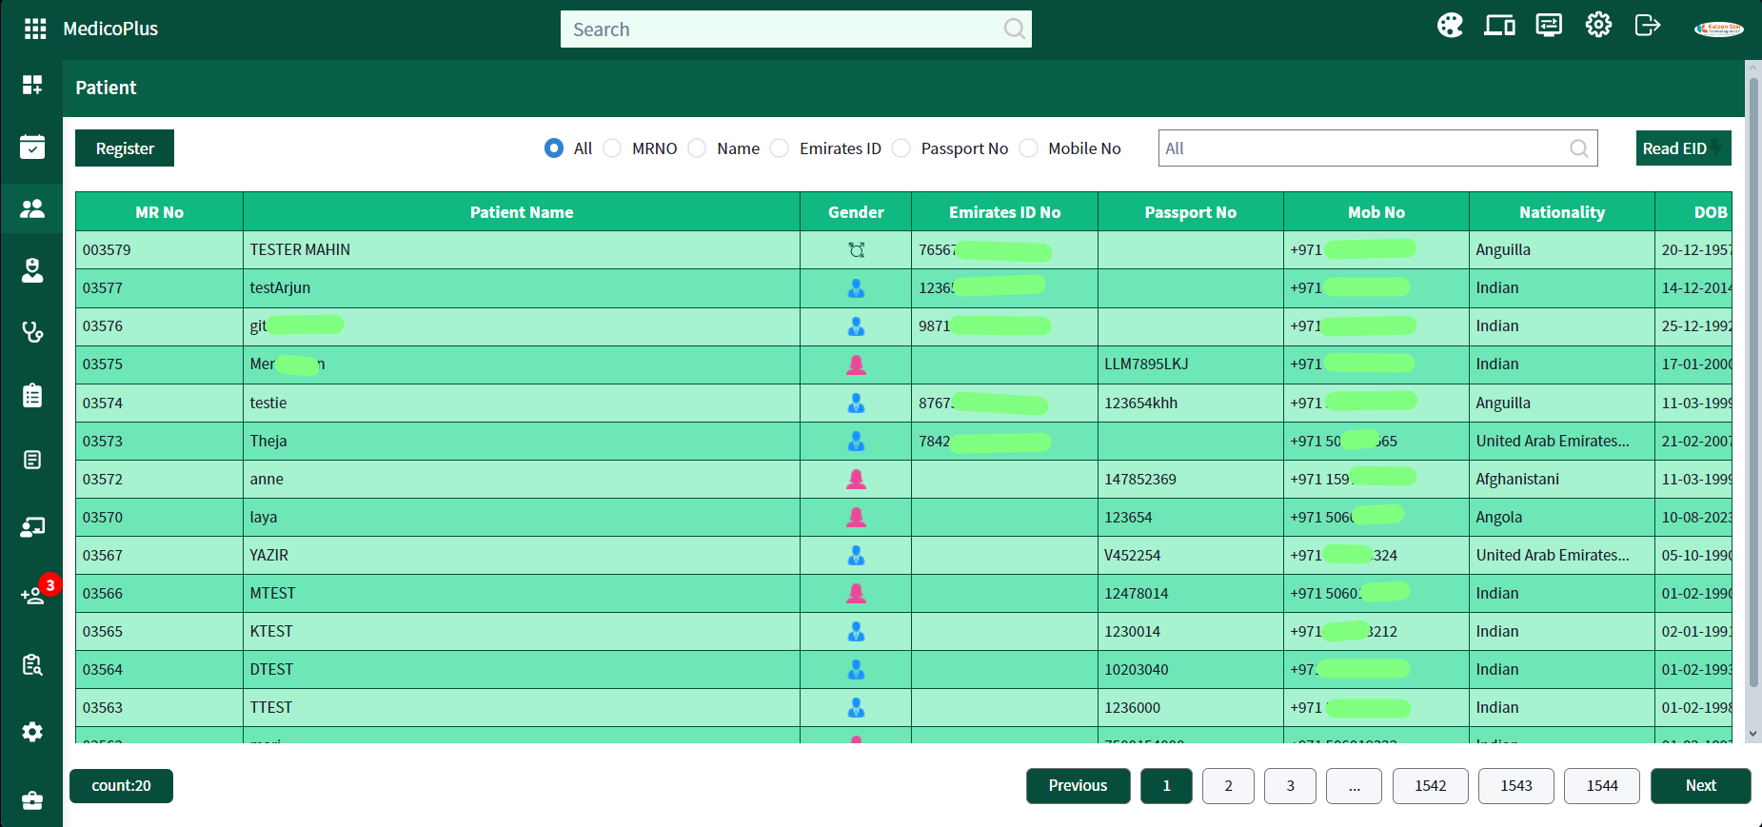1762x827 pixels.
Task: Click the logout icon in header
Action: pyautogui.click(x=1647, y=26)
